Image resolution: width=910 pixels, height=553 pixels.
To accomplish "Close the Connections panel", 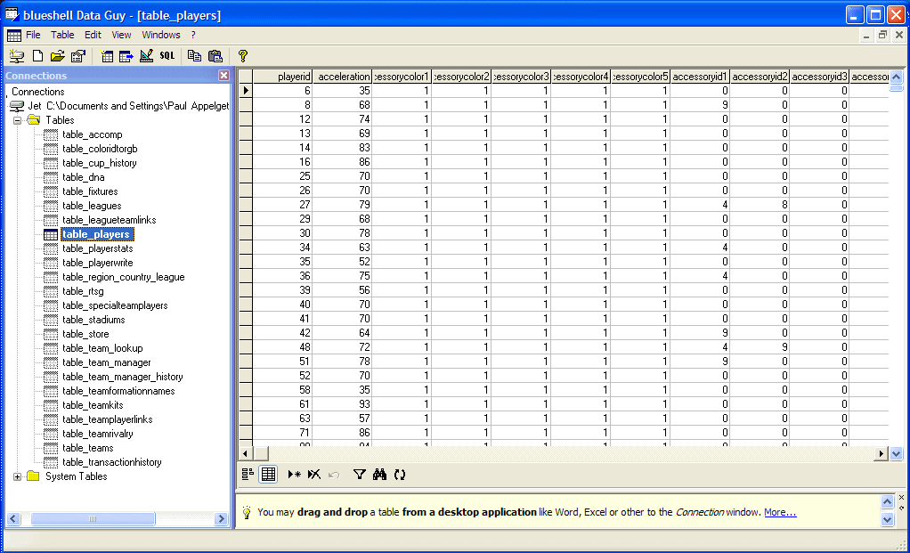I will (x=223, y=76).
